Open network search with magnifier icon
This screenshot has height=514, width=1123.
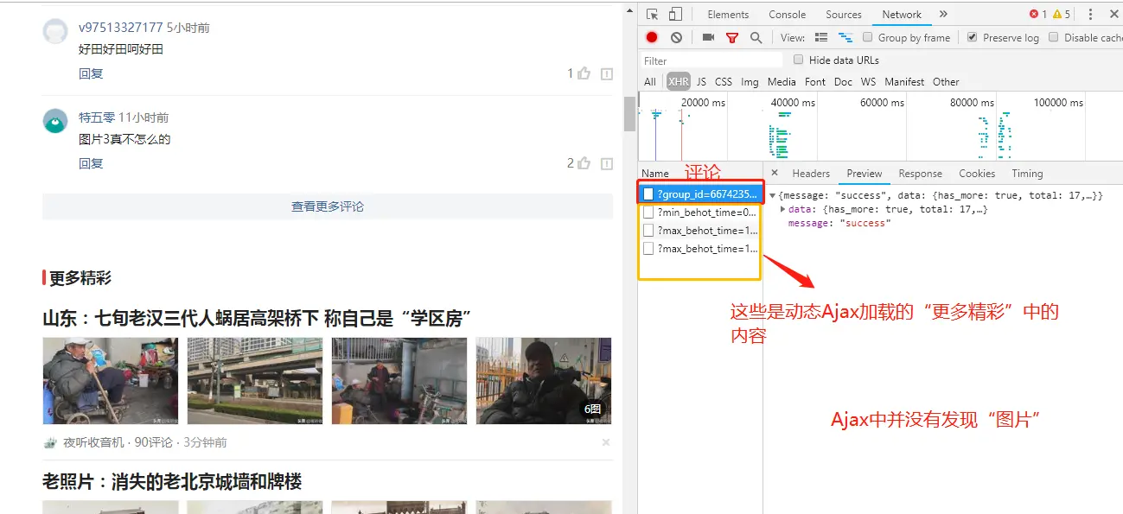click(756, 37)
